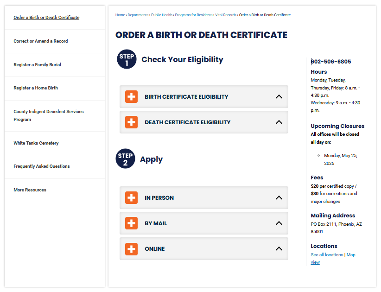Click the orange plus icon for Death Certificate Eligibility

[x=132, y=122]
